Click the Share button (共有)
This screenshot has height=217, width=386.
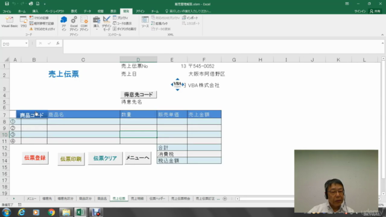376,11
